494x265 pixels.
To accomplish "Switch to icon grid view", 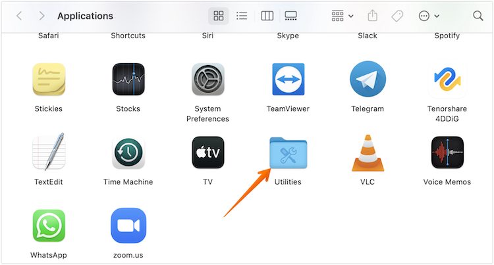I will tap(218, 16).
